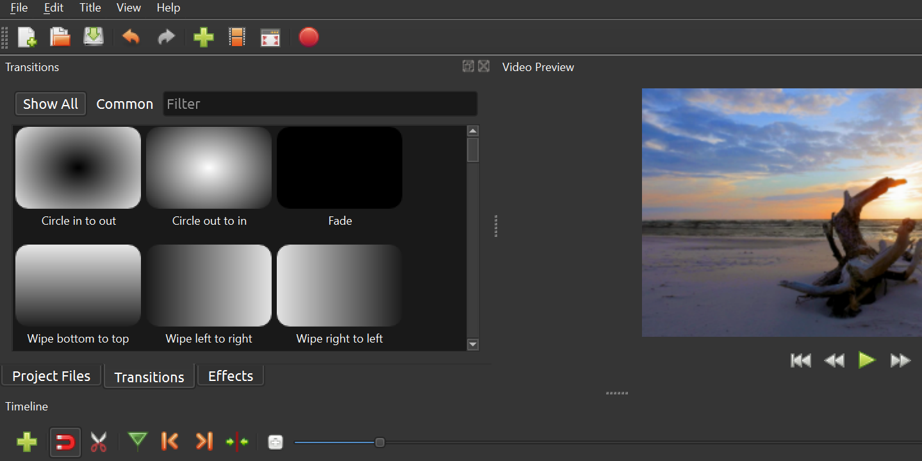Screen dimensions: 922x461
Task: Open the Choose Profile film icon
Action: tap(237, 37)
